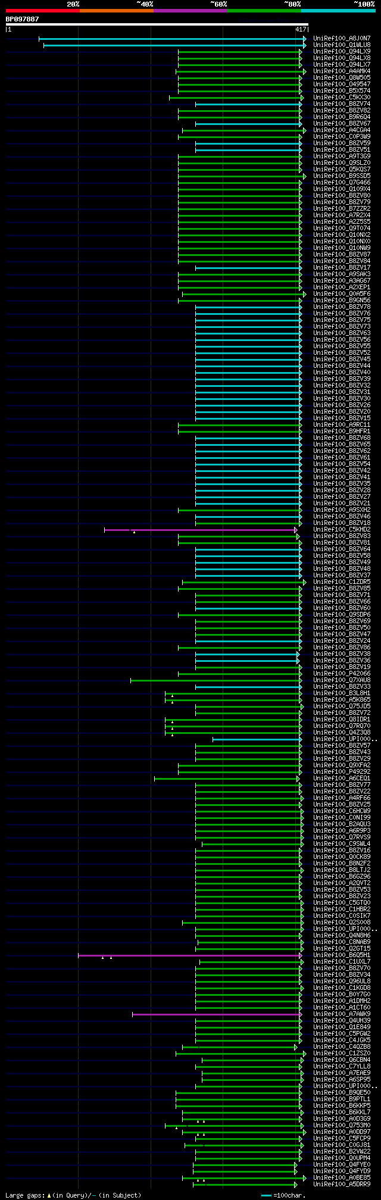Select label UniRef100_Q4UH39
This screenshot has height=1200, width=381.
tap(342, 1020)
